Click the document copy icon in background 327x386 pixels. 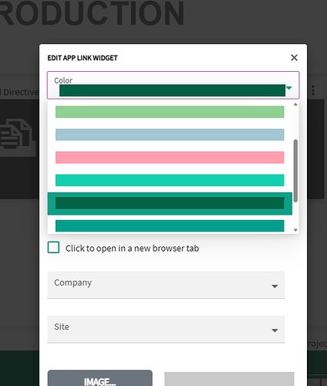click(x=16, y=134)
